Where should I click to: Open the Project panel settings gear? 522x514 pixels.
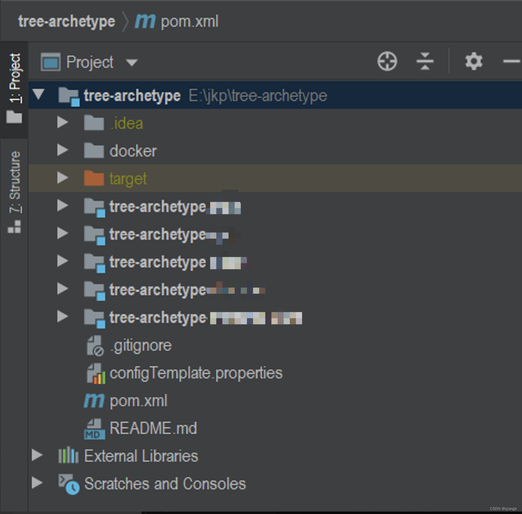474,61
